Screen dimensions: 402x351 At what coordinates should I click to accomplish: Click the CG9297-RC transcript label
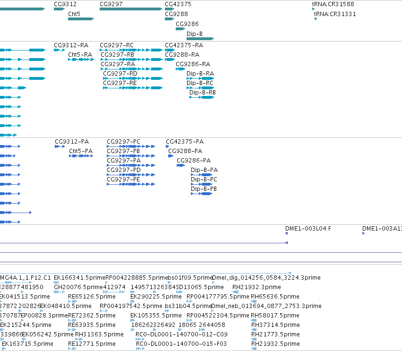(x=117, y=45)
